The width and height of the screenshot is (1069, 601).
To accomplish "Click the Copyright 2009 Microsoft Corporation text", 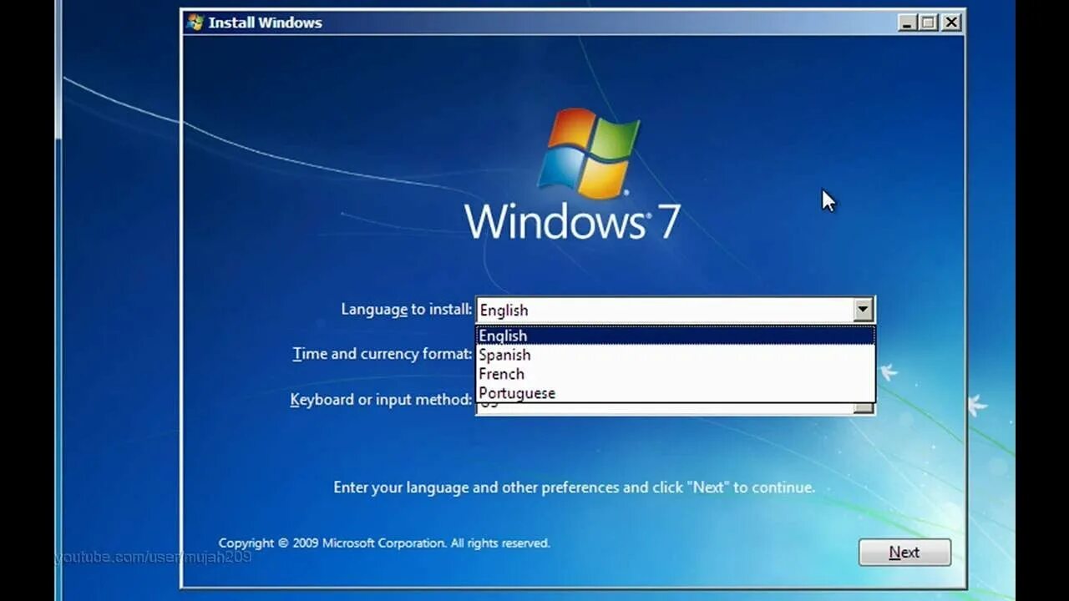I will 384,543.
